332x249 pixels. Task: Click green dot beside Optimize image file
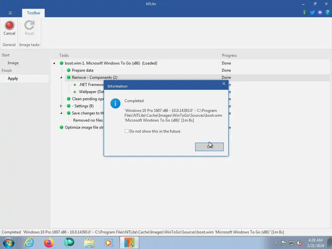pos(61,127)
